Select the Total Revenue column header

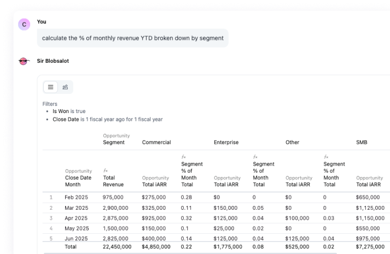[113, 181]
